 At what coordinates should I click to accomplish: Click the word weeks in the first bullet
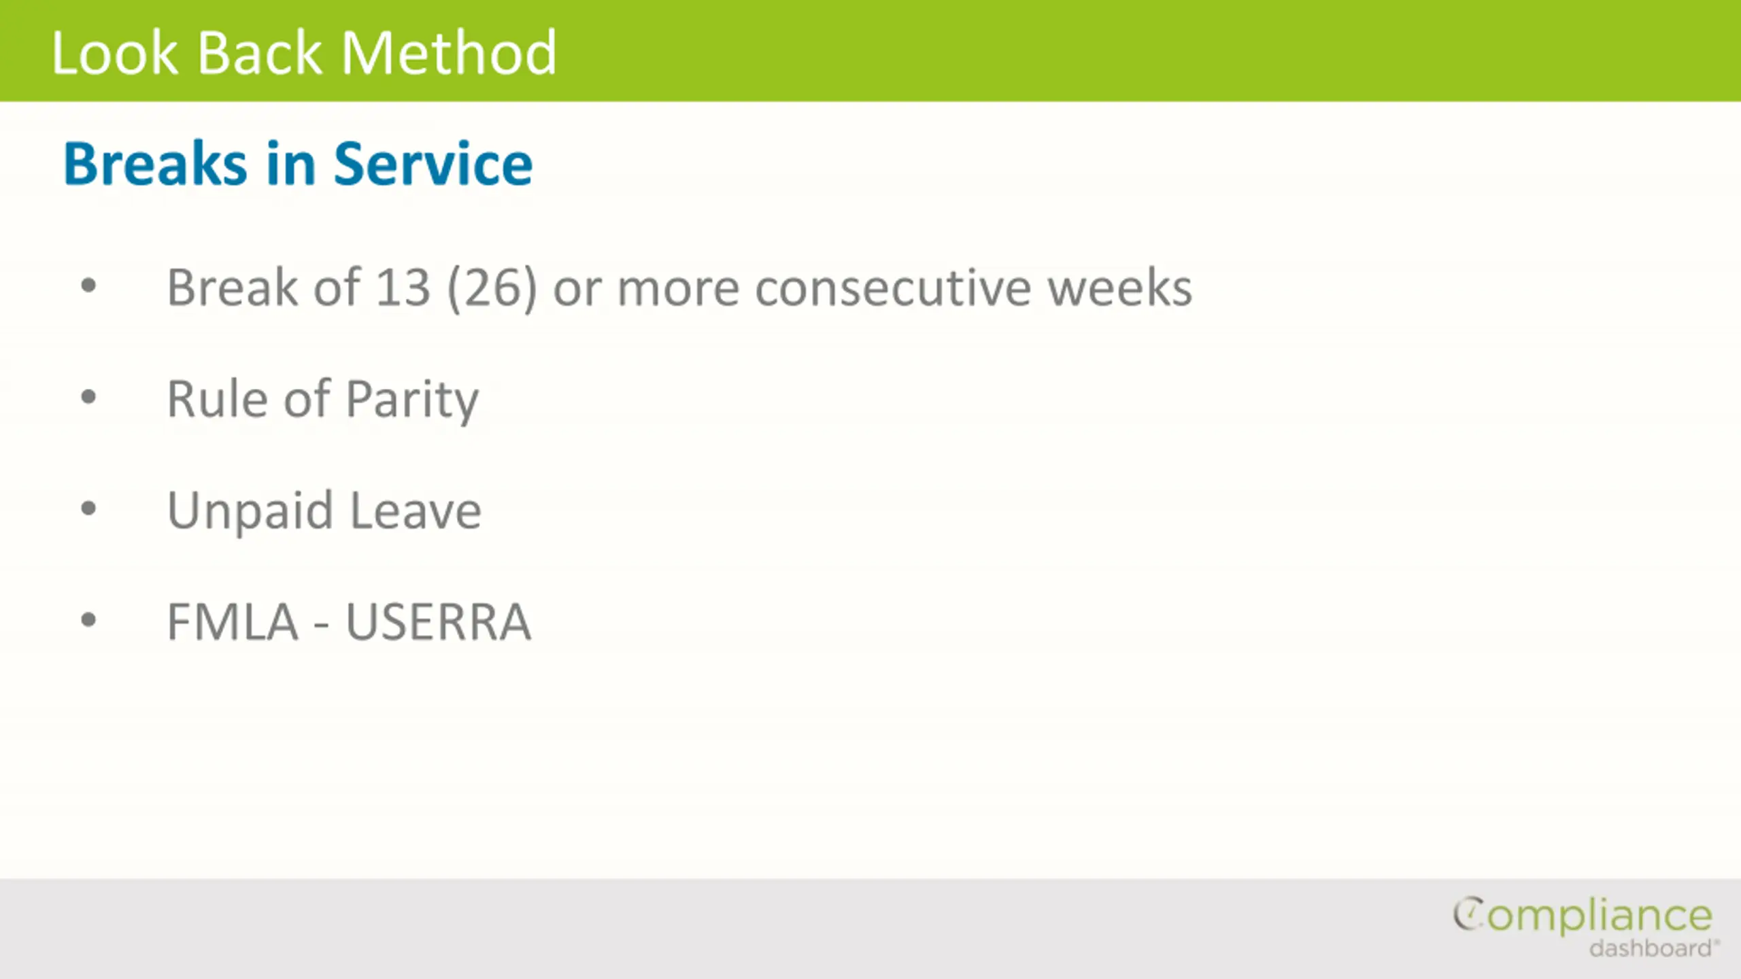1120,288
